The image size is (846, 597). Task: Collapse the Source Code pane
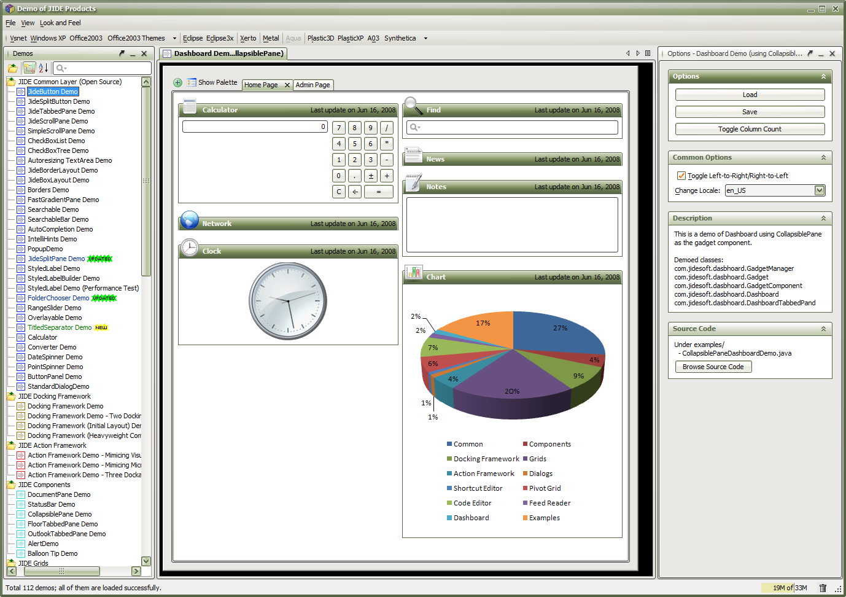coord(823,329)
